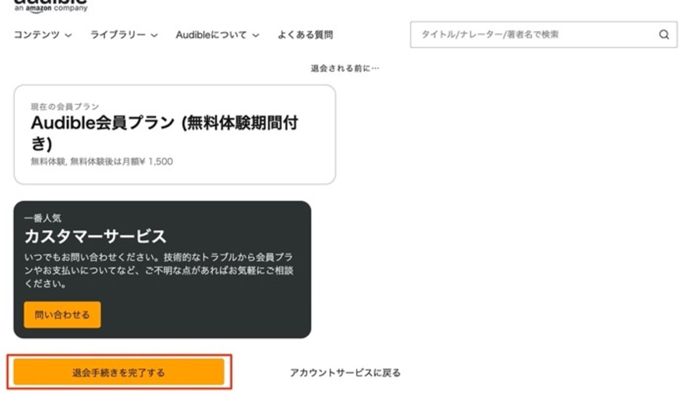
Task: Select the 現在の会員プラン card
Action: click(x=175, y=134)
